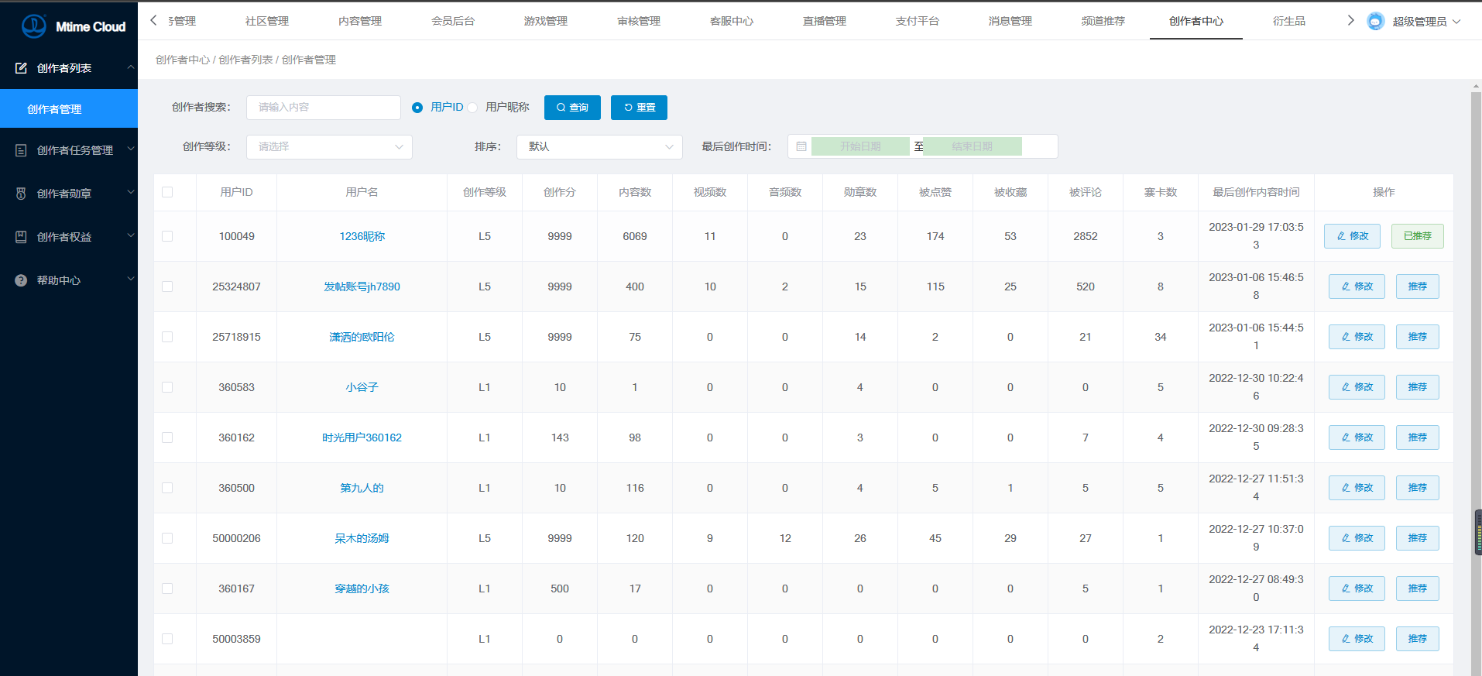Expand the 创作者勋章 sidebar section
The image size is (1482, 676).
coord(131,192)
